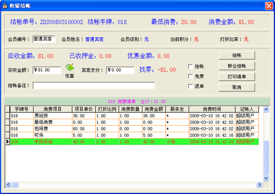Click the 结帐 button
275x194 pixels.
click(236, 55)
